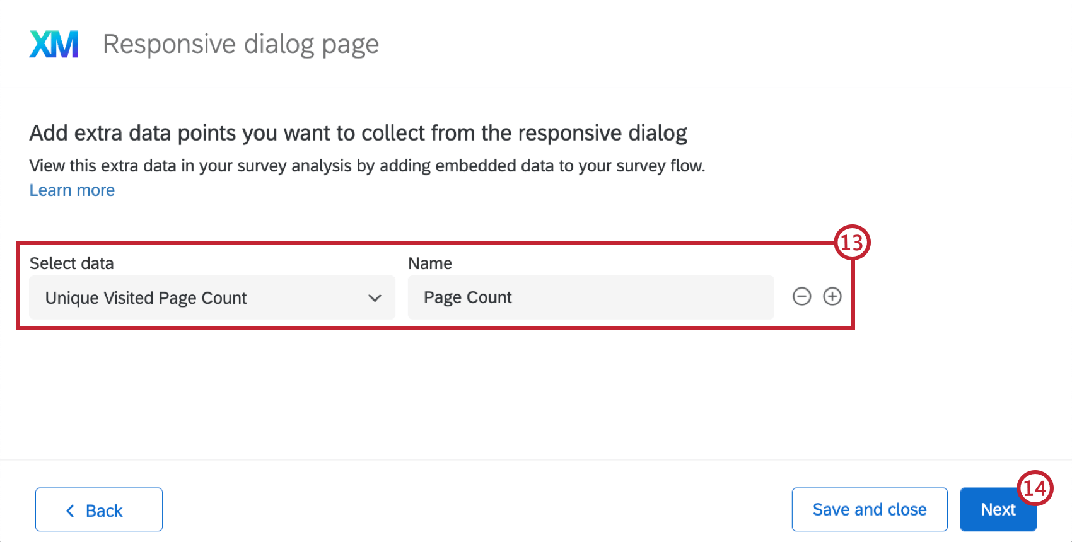Click the red 13 annotation badge
The image size is (1072, 542).
pyautogui.click(x=852, y=243)
